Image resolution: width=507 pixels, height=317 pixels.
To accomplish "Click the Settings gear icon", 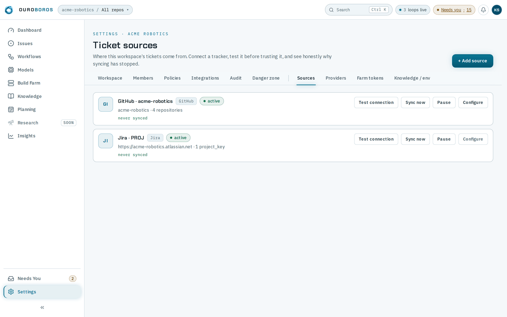I will click(x=11, y=292).
